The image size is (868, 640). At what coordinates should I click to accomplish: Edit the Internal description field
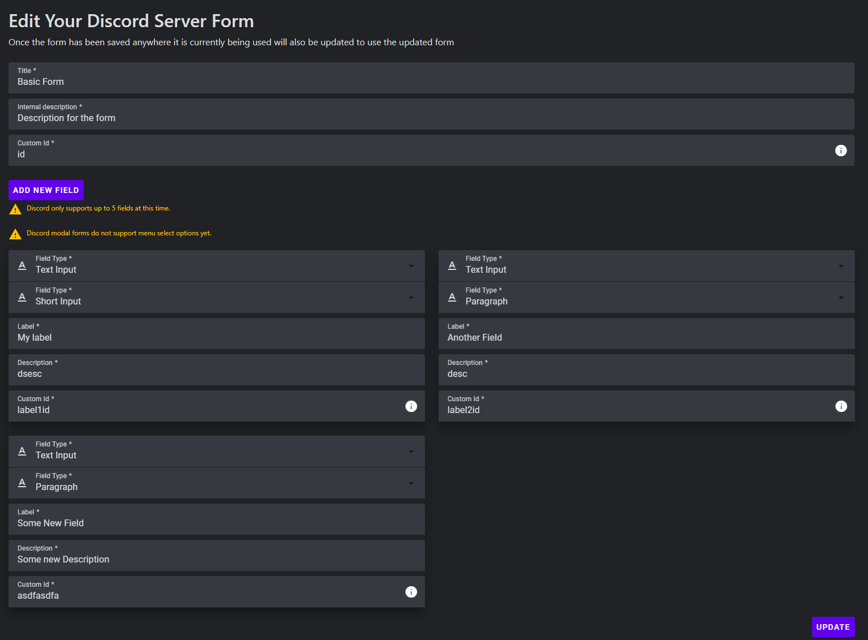click(431, 114)
